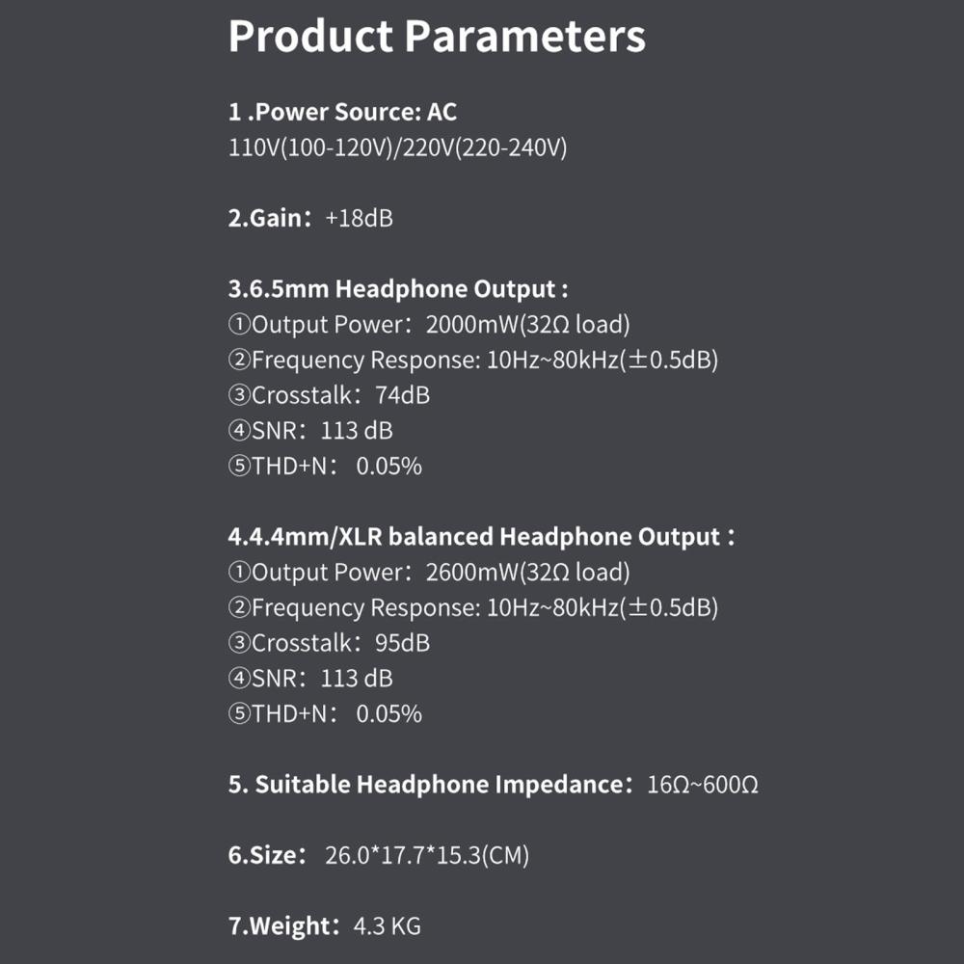
Task: Click the 110V/220V voltage range text
Action: pyautogui.click(x=398, y=147)
